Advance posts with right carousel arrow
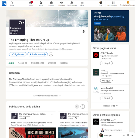Image resolution: width=135 pixels, height=138 pixels. tap(83, 106)
